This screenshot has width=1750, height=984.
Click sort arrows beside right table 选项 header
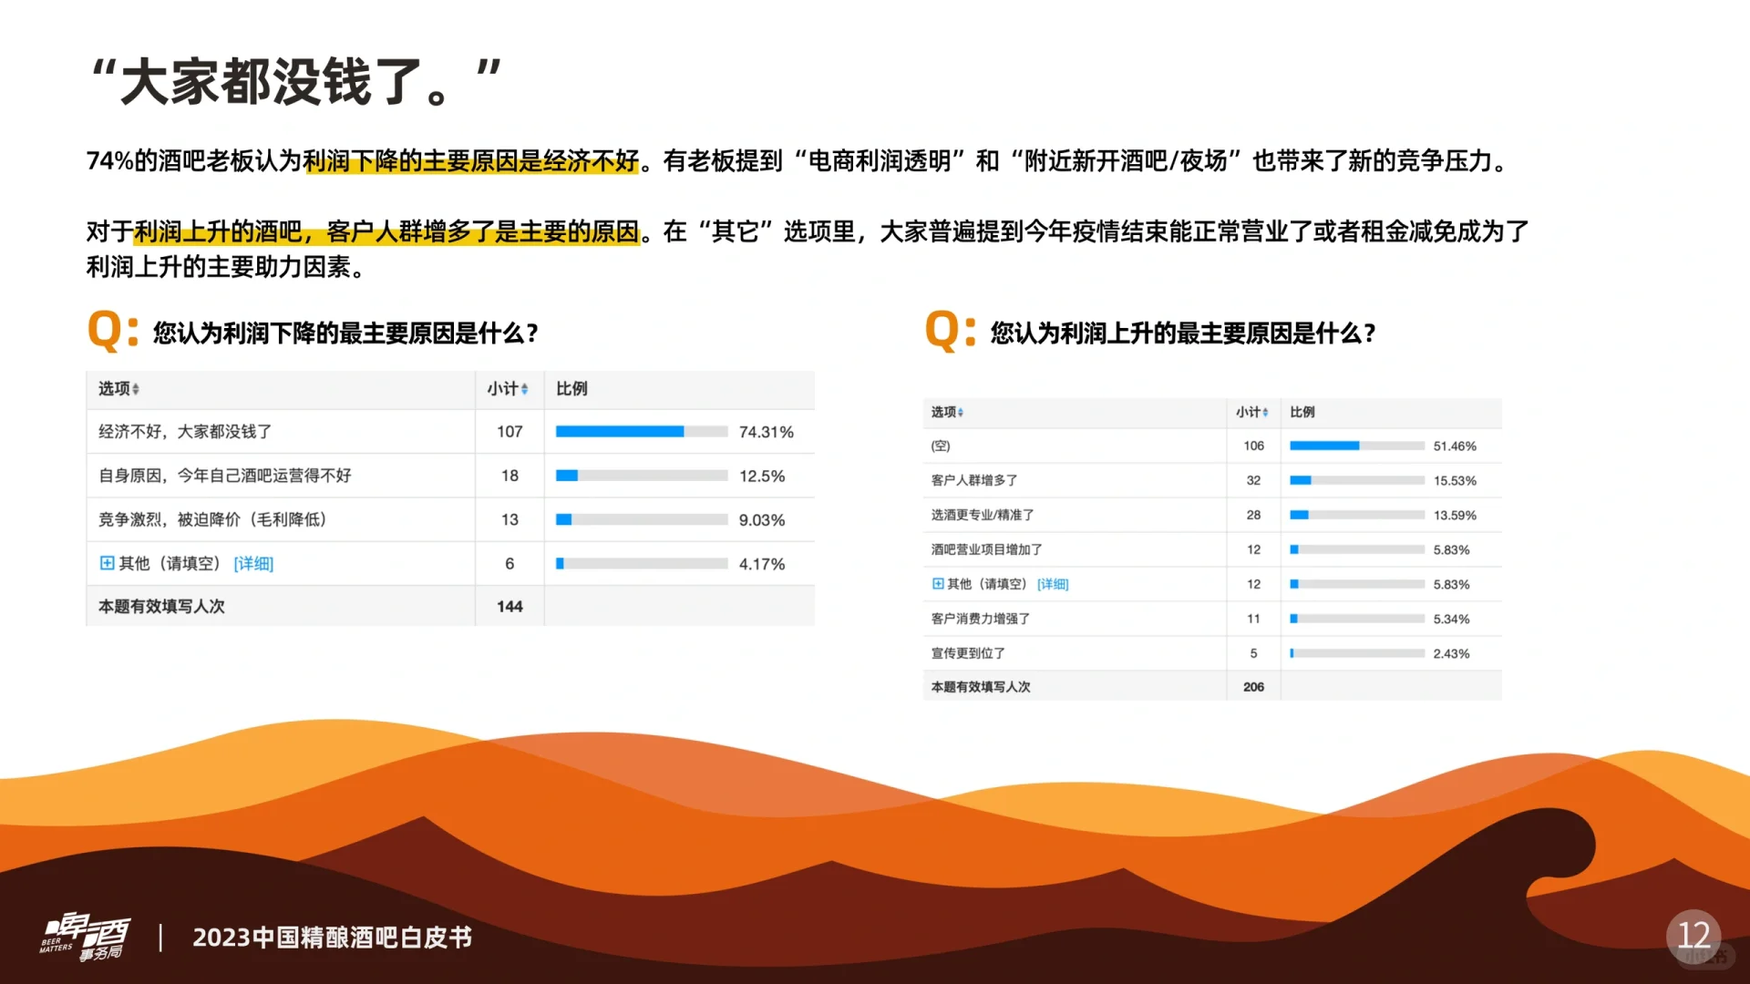961,413
